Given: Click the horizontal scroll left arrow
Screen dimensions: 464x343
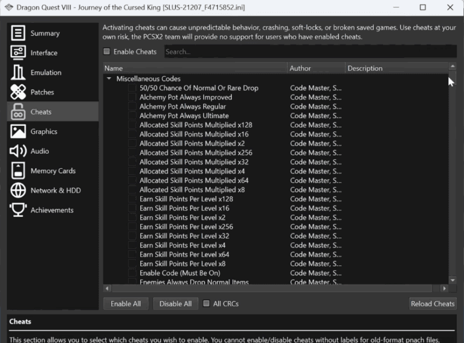Looking at the screenshot, I should 108,288.
